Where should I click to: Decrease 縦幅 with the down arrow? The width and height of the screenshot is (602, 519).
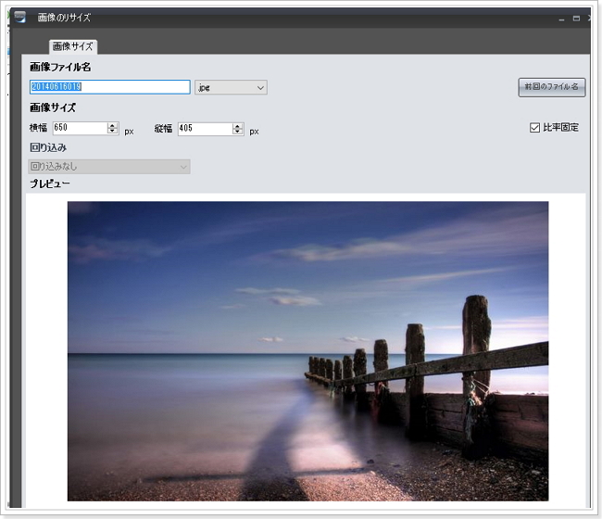tap(238, 133)
